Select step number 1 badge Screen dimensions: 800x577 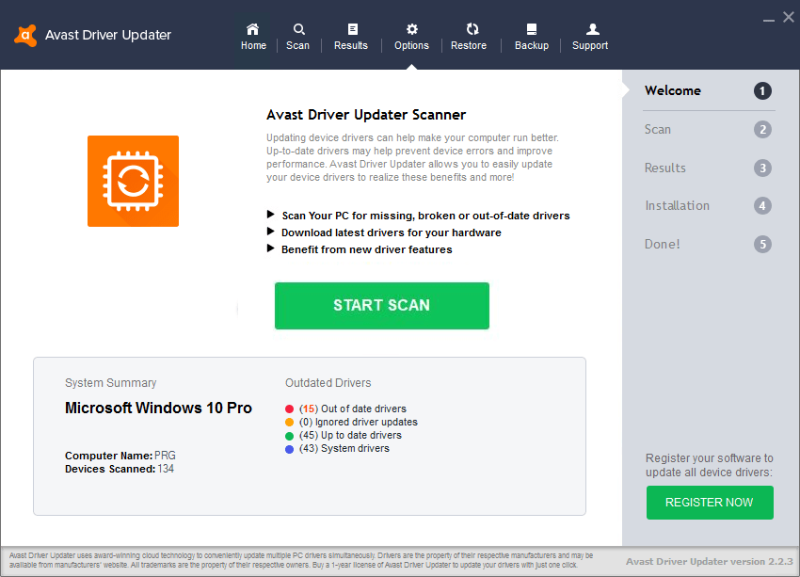point(762,91)
